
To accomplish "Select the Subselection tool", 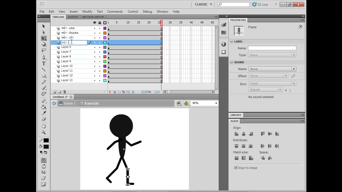I will pyautogui.click(x=44, y=32).
